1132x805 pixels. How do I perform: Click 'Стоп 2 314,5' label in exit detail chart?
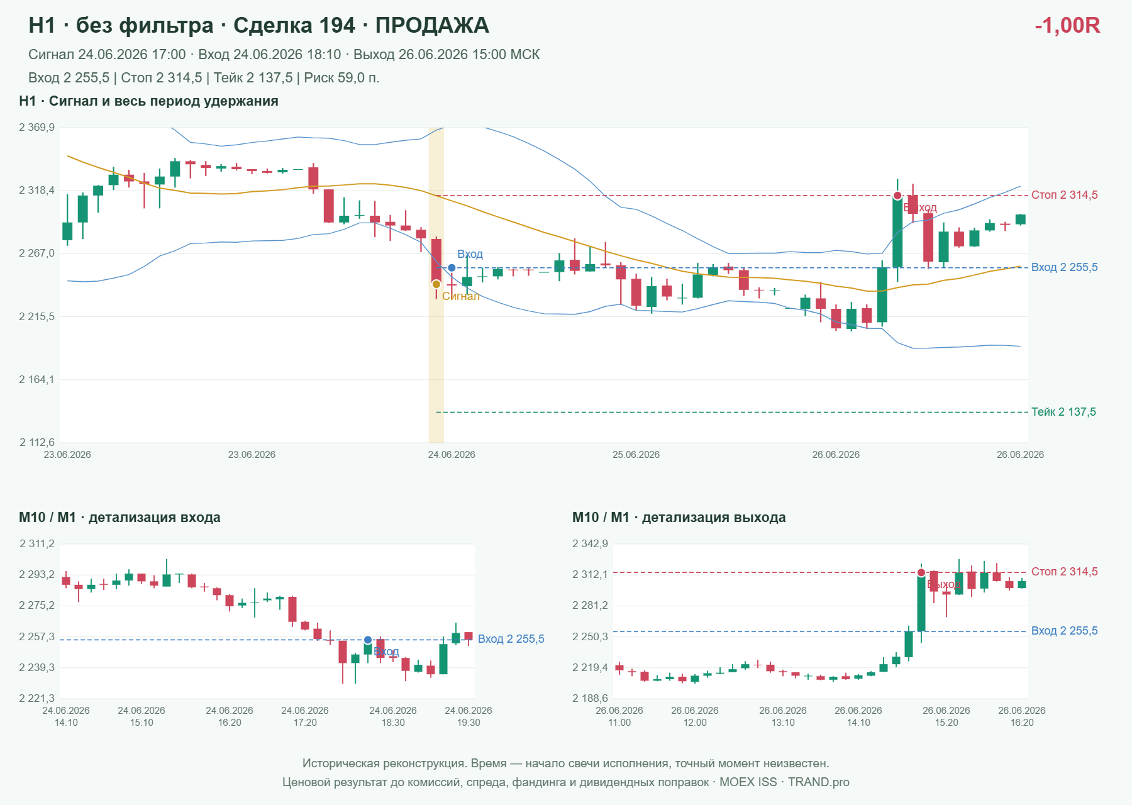[1065, 572]
